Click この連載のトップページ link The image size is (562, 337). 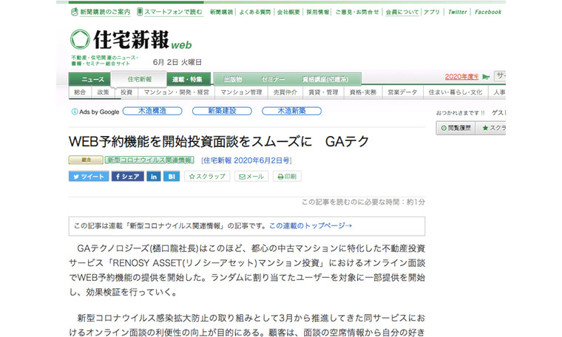tap(310, 225)
